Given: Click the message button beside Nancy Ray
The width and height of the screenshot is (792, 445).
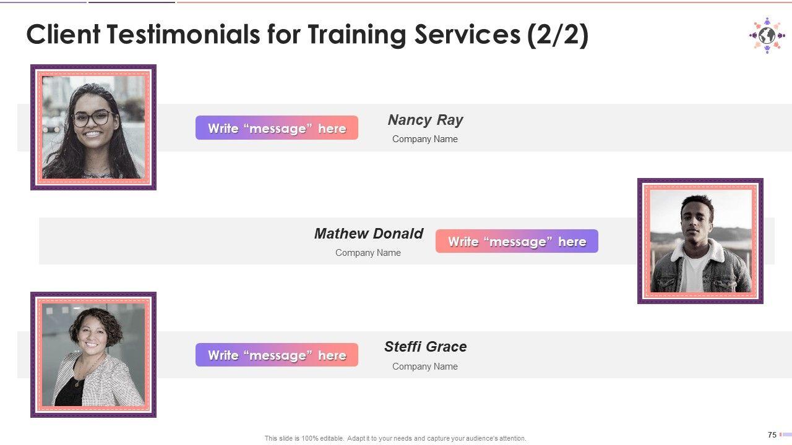Looking at the screenshot, I should tap(277, 128).
